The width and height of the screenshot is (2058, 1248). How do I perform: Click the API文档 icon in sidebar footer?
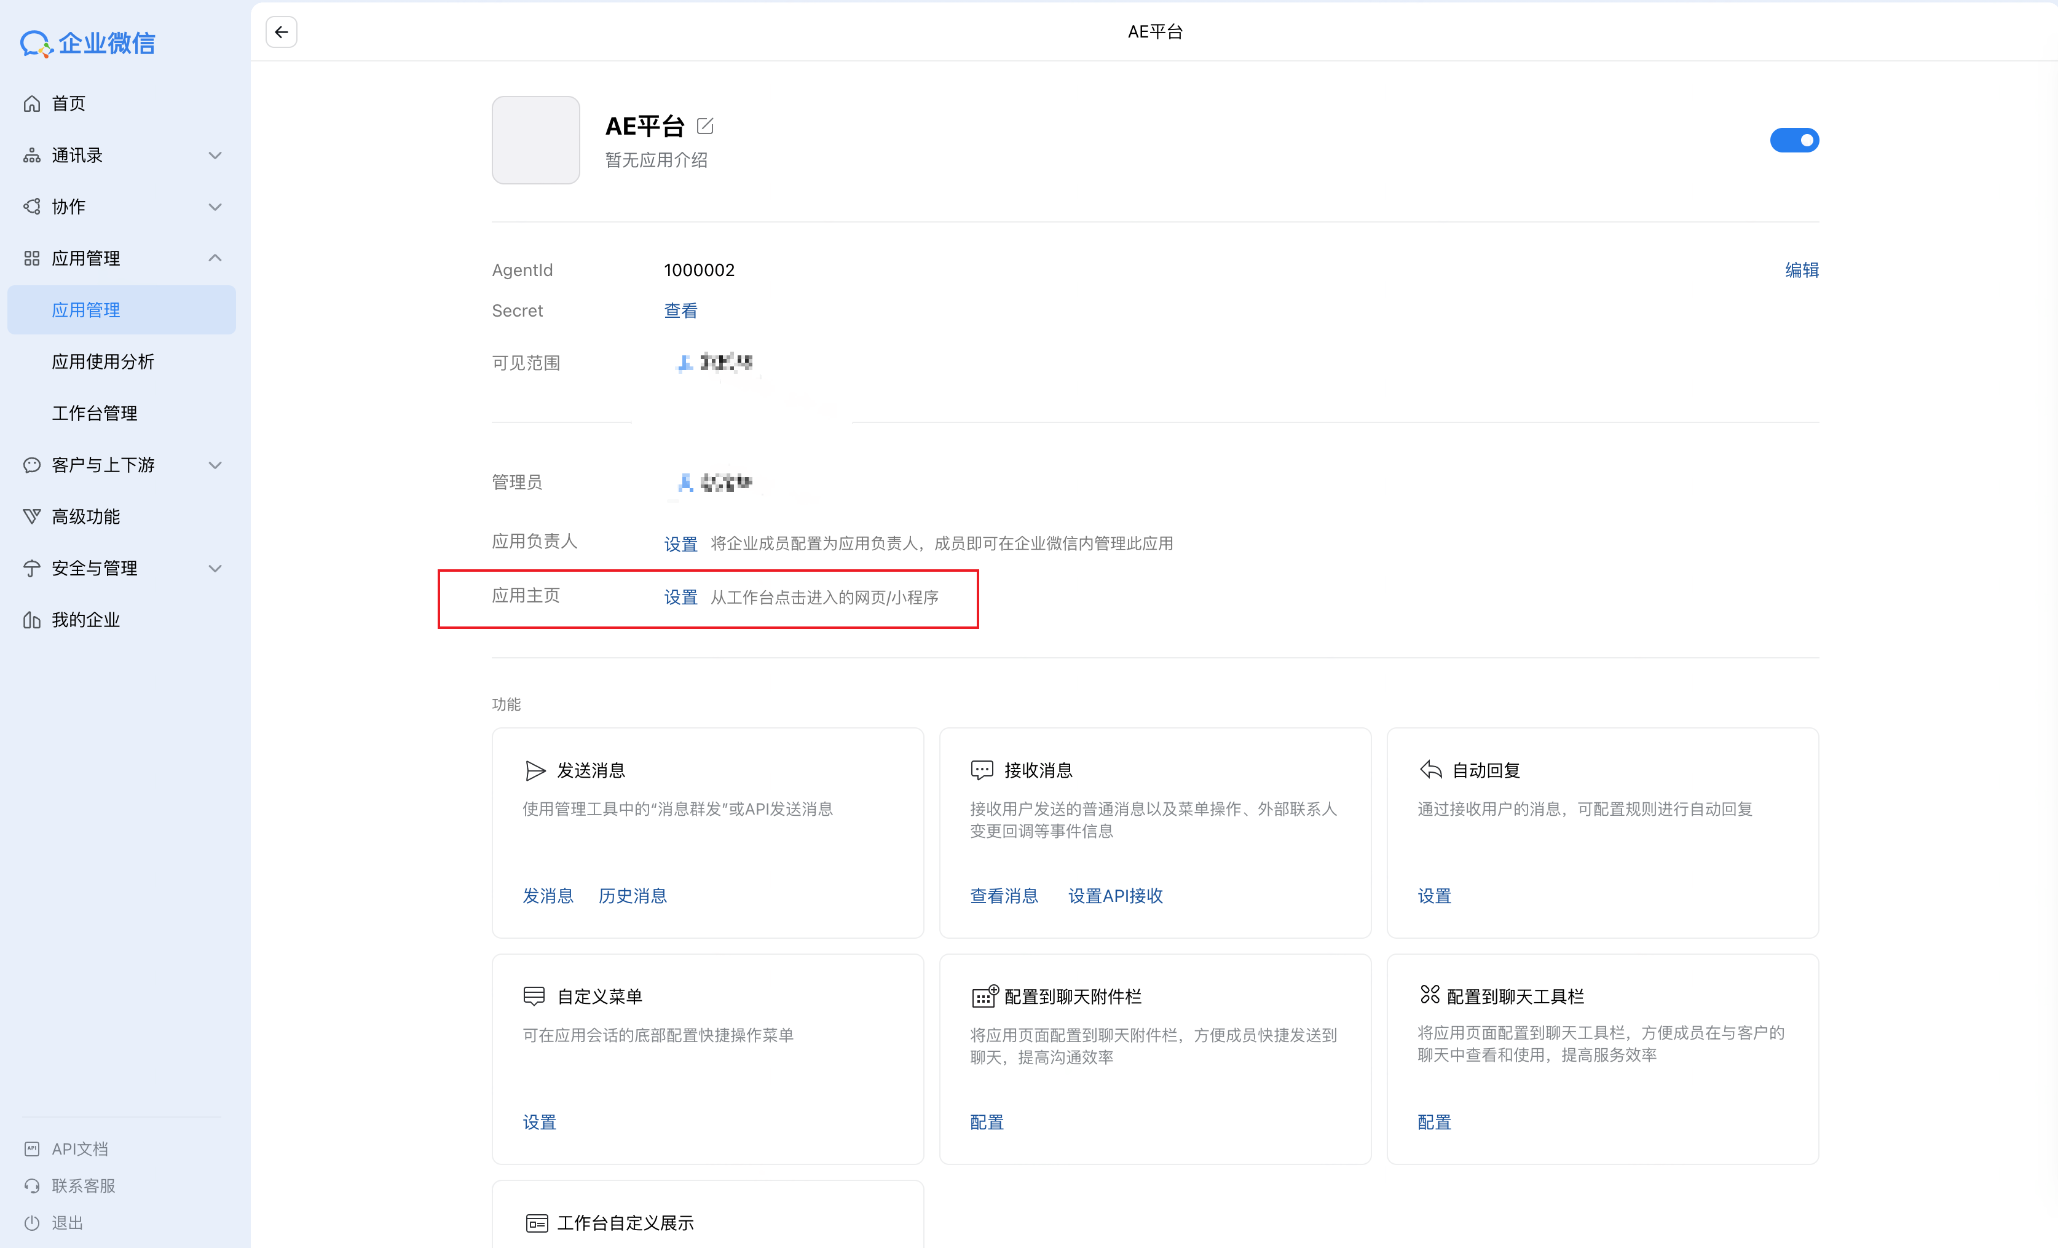coord(32,1148)
